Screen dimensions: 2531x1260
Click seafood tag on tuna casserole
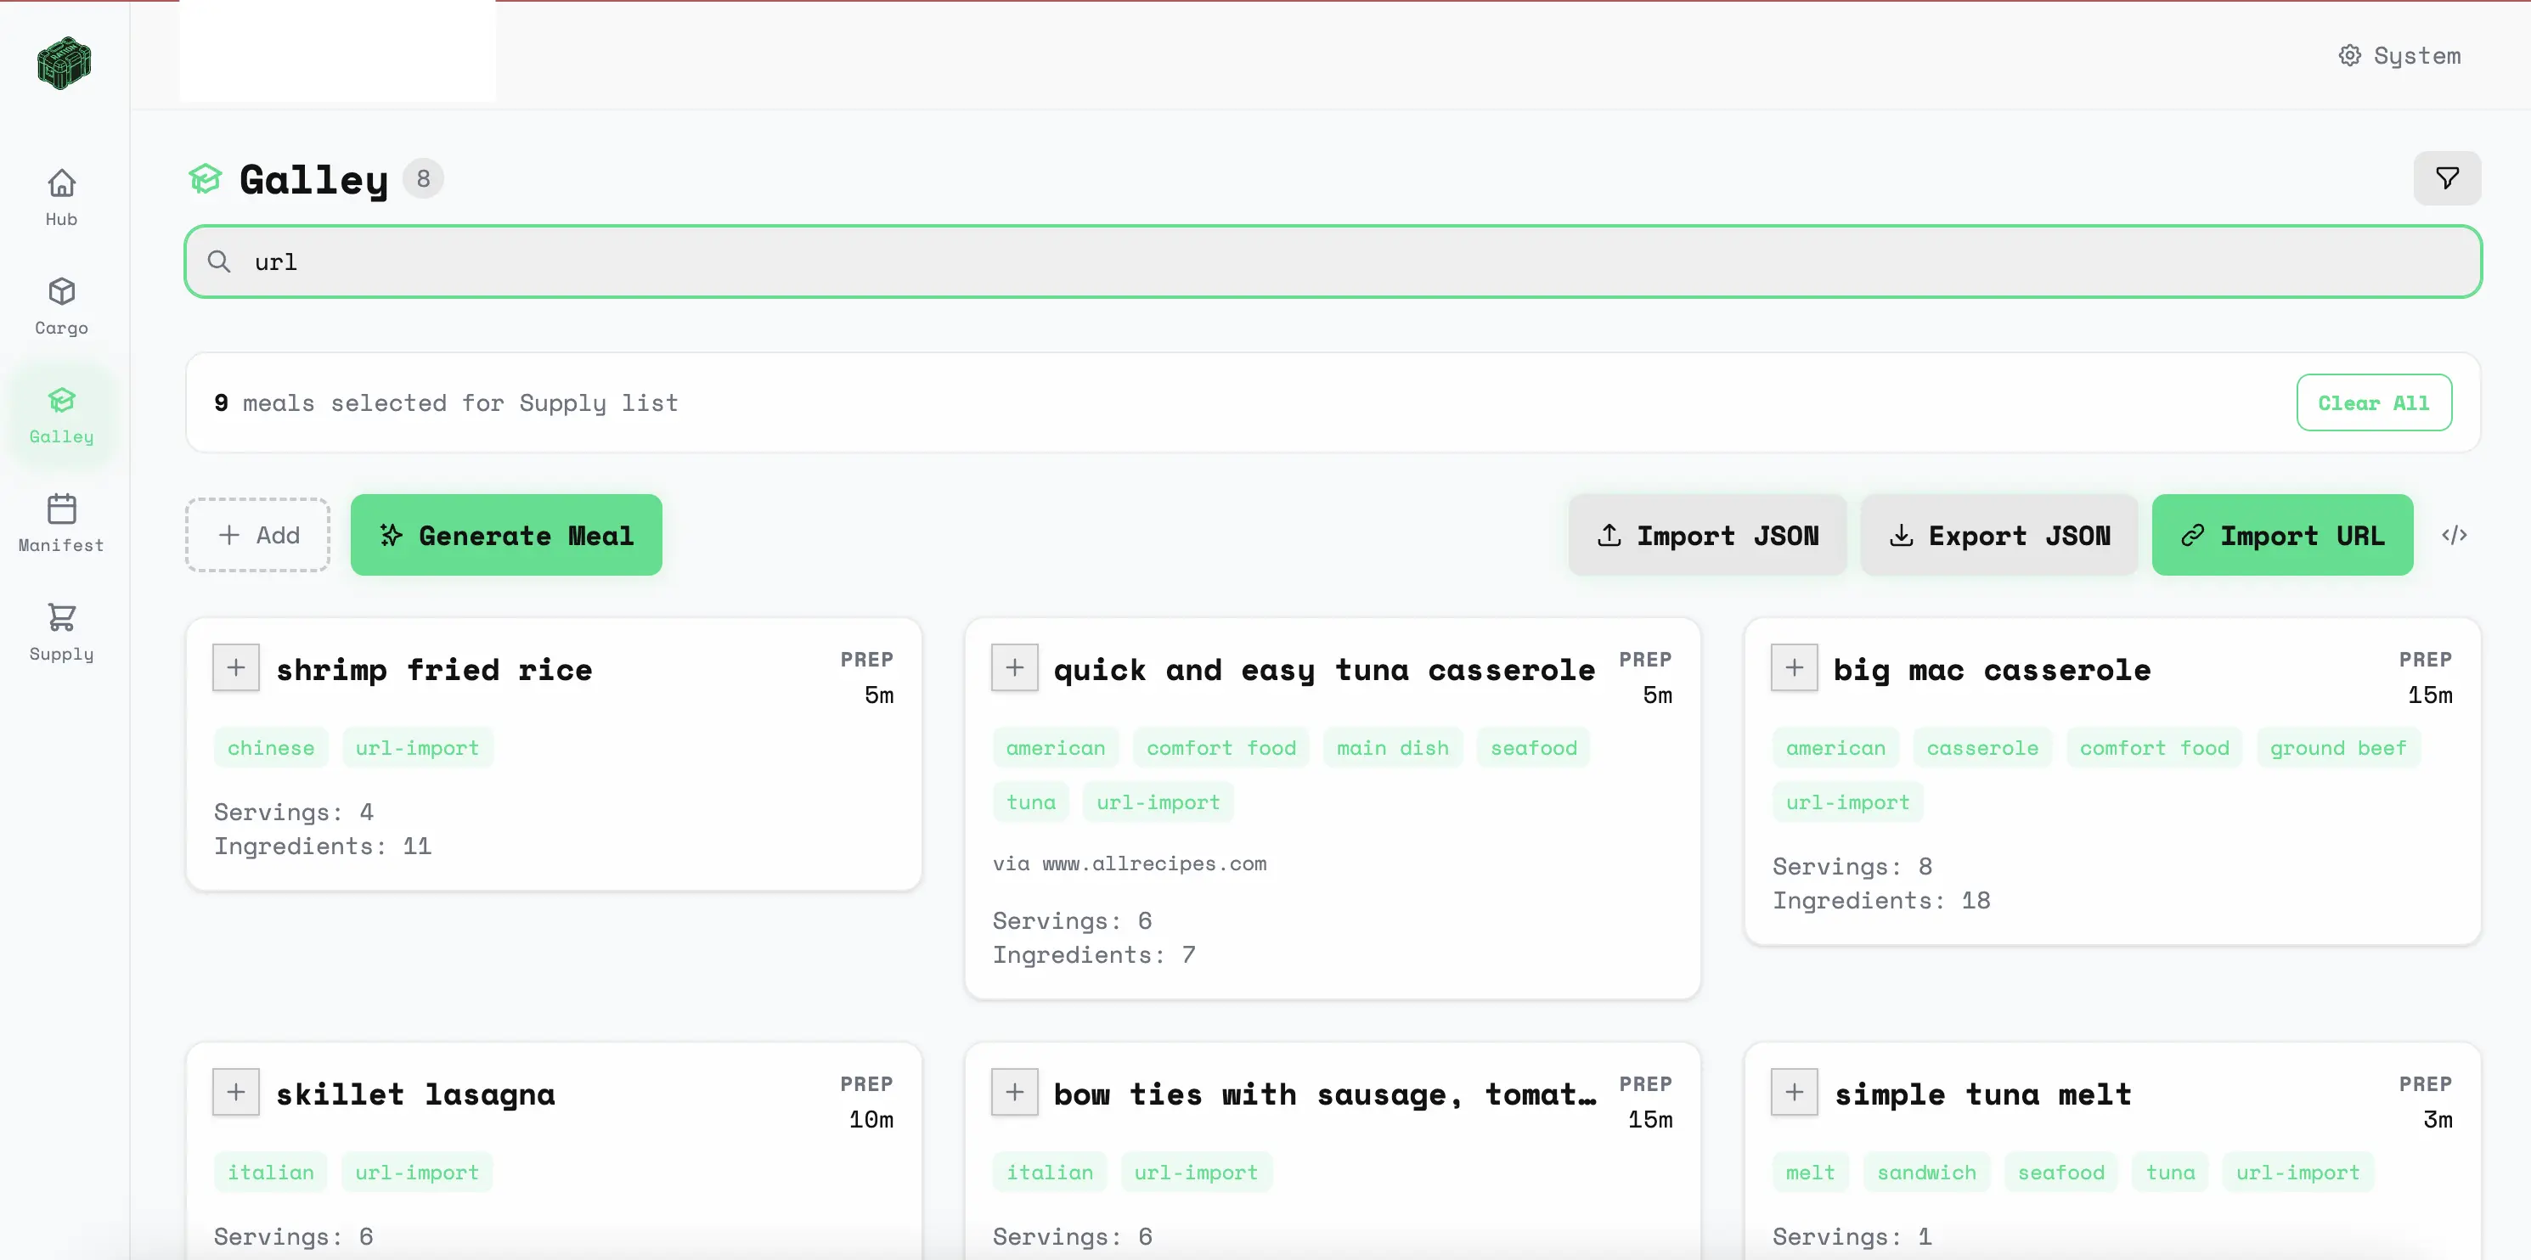(x=1533, y=747)
